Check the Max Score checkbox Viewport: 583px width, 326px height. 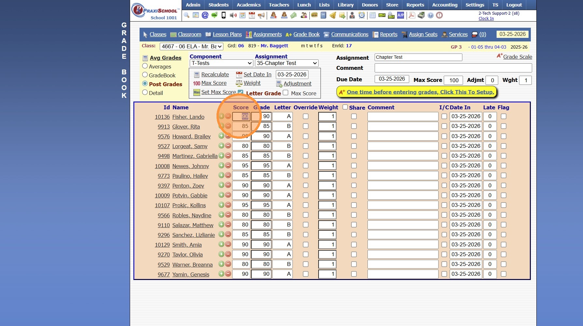(x=286, y=93)
